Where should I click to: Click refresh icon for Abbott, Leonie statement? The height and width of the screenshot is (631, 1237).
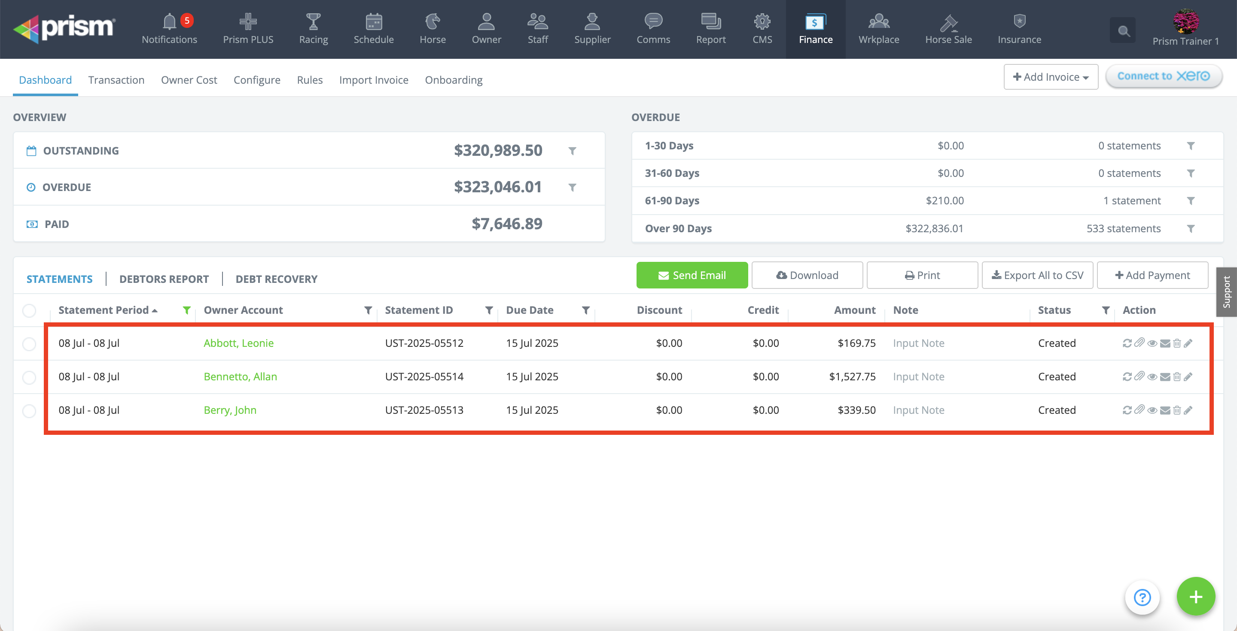click(1127, 343)
